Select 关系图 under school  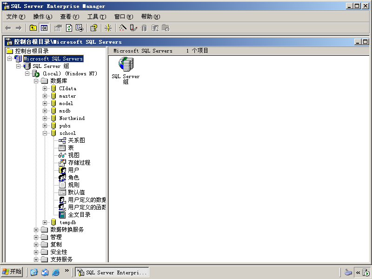pyautogui.click(x=76, y=140)
